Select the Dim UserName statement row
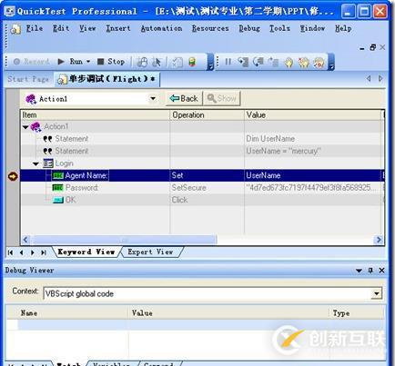The height and width of the screenshot is (366, 395). [203, 139]
